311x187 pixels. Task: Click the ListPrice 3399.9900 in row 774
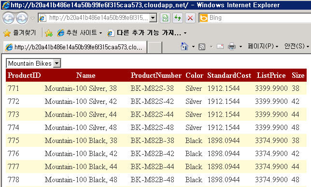click(271, 128)
